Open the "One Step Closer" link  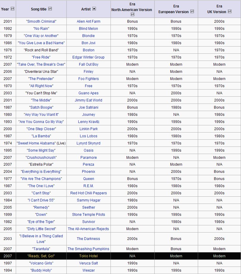pos(41,129)
